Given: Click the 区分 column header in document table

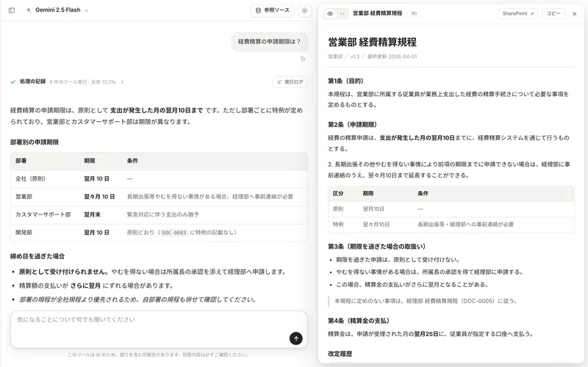Looking at the screenshot, I should point(338,194).
